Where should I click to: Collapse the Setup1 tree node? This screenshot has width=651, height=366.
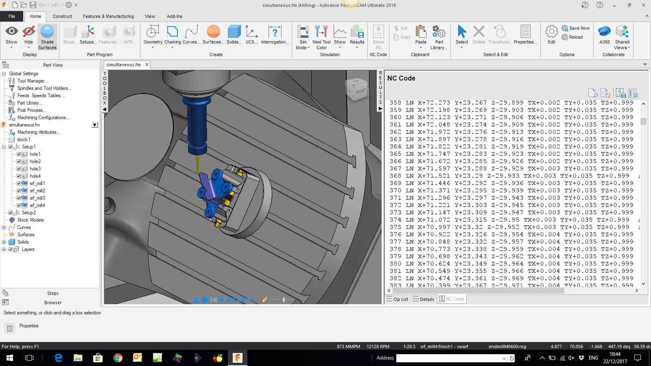click(x=4, y=147)
